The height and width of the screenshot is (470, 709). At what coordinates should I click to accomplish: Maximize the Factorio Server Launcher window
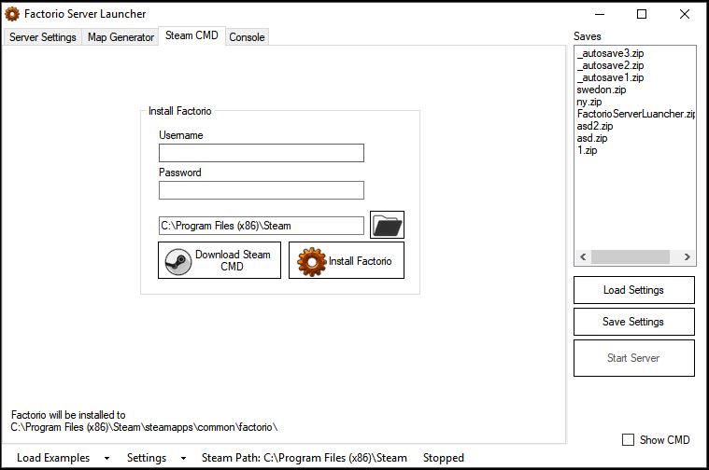[x=642, y=14]
